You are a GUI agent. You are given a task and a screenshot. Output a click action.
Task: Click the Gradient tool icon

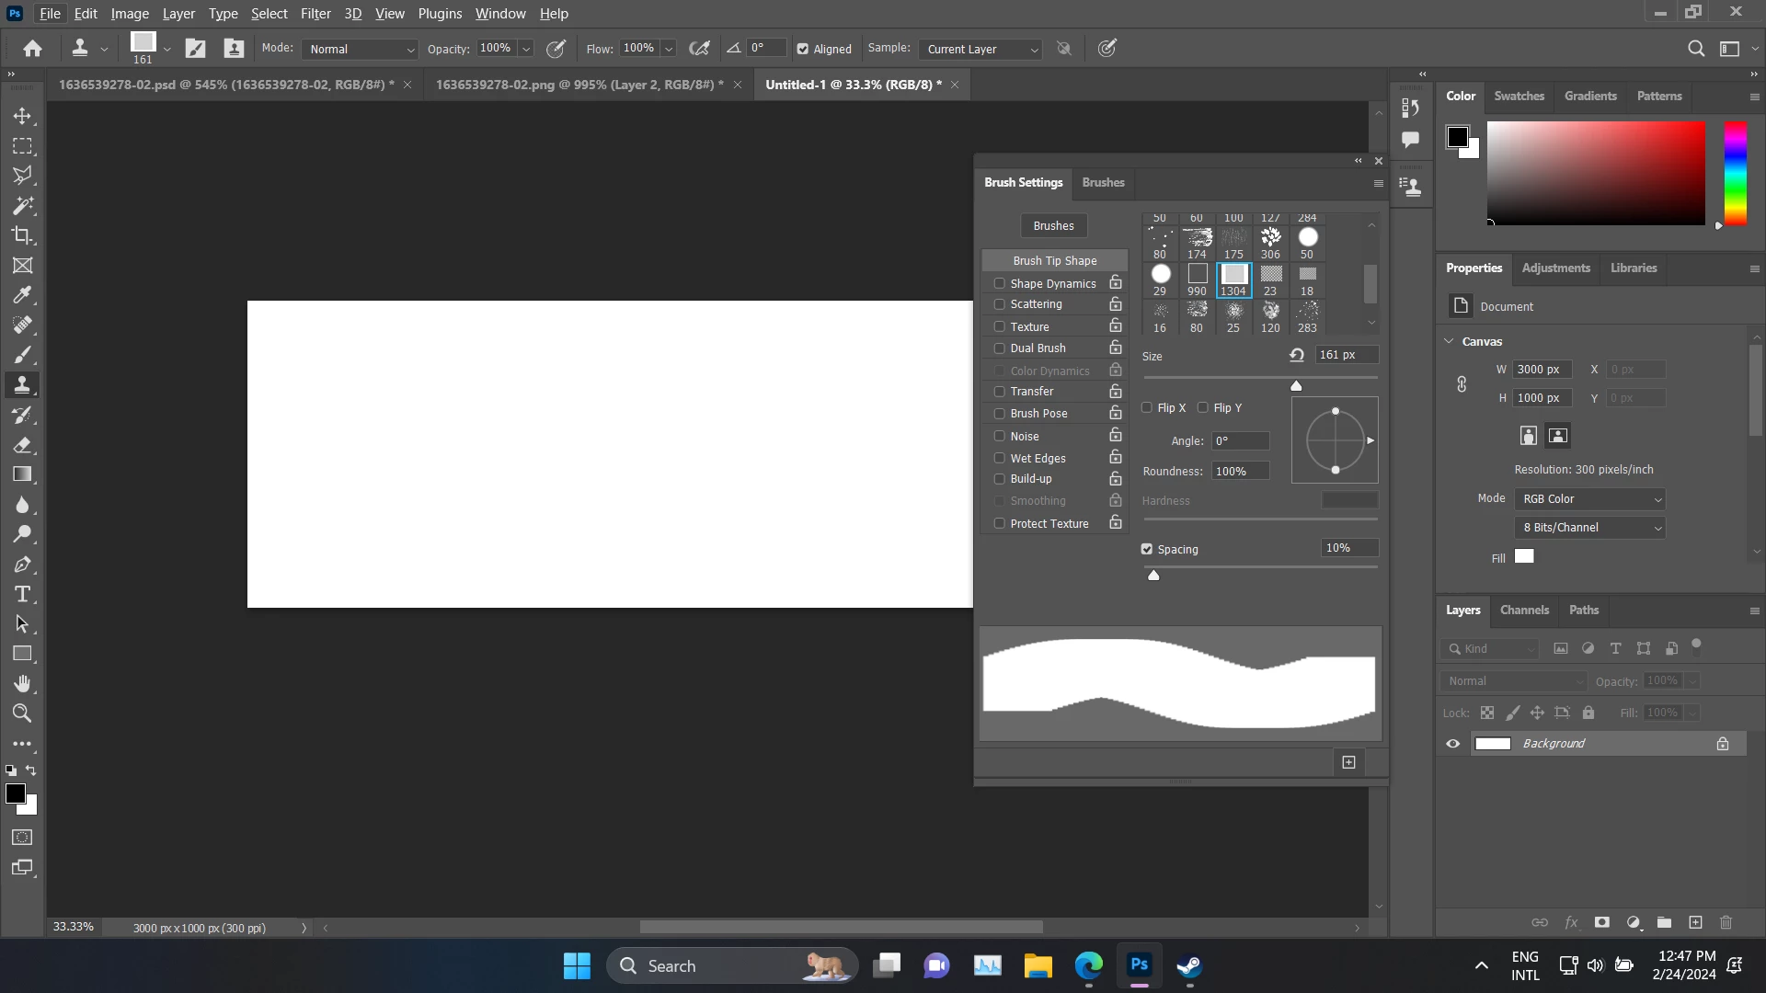[x=22, y=474]
